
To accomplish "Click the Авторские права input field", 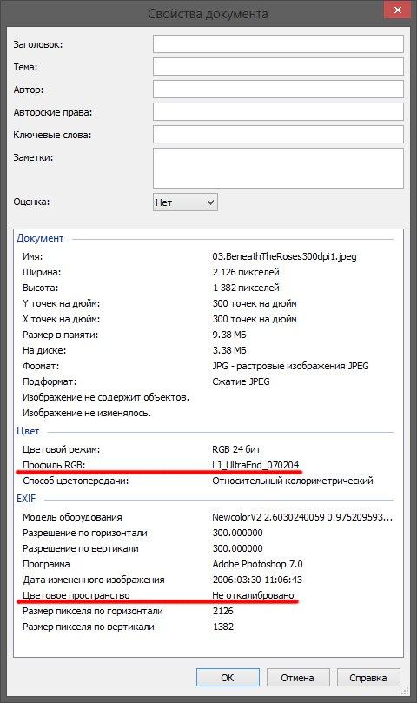I will [278, 111].
